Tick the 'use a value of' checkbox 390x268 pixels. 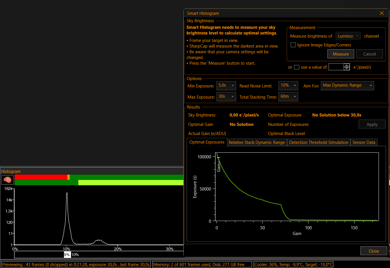[x=297, y=67]
